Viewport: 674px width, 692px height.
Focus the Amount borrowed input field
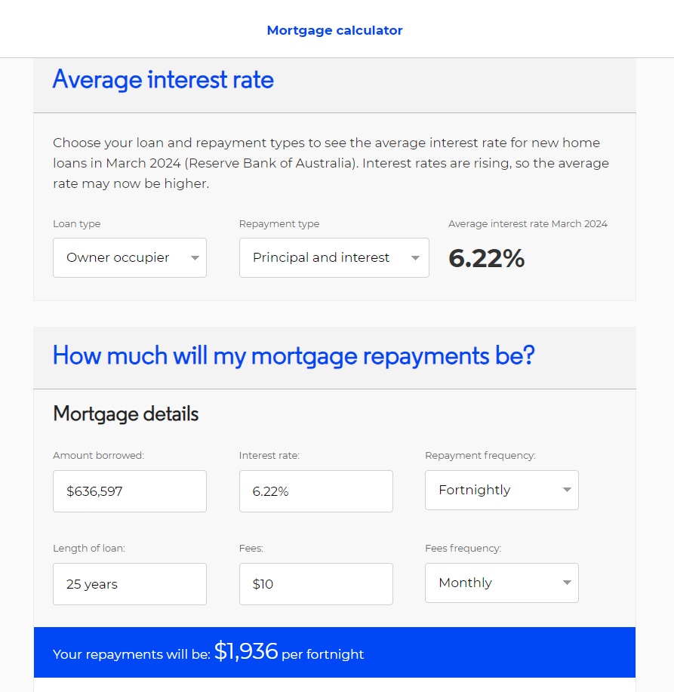point(129,491)
